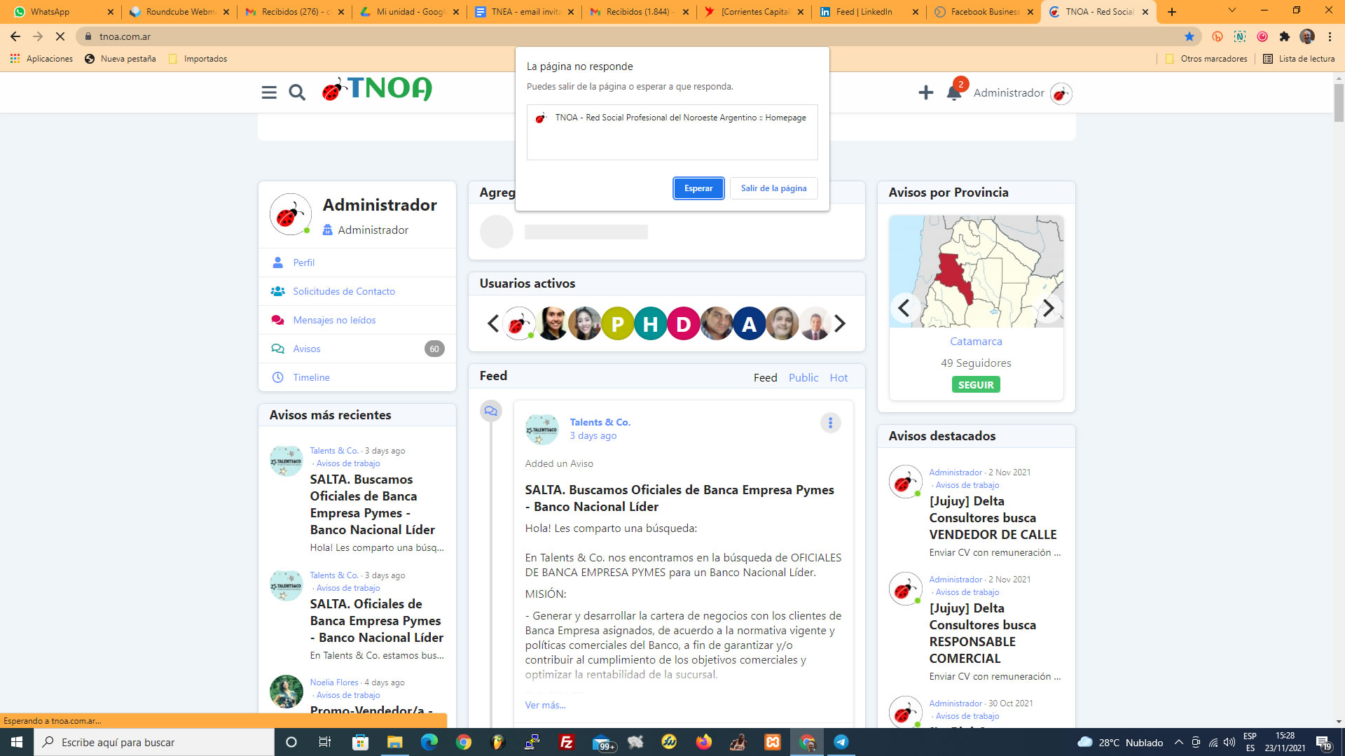Click the plus add-content icon
The image size is (1345, 756).
click(925, 92)
